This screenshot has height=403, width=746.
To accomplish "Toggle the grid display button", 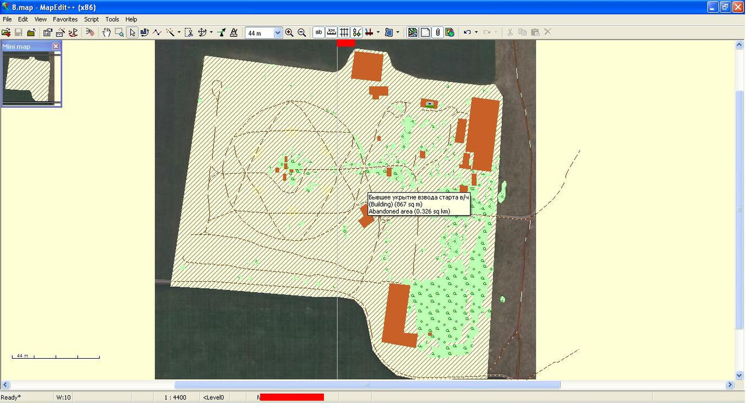I will (x=344, y=33).
